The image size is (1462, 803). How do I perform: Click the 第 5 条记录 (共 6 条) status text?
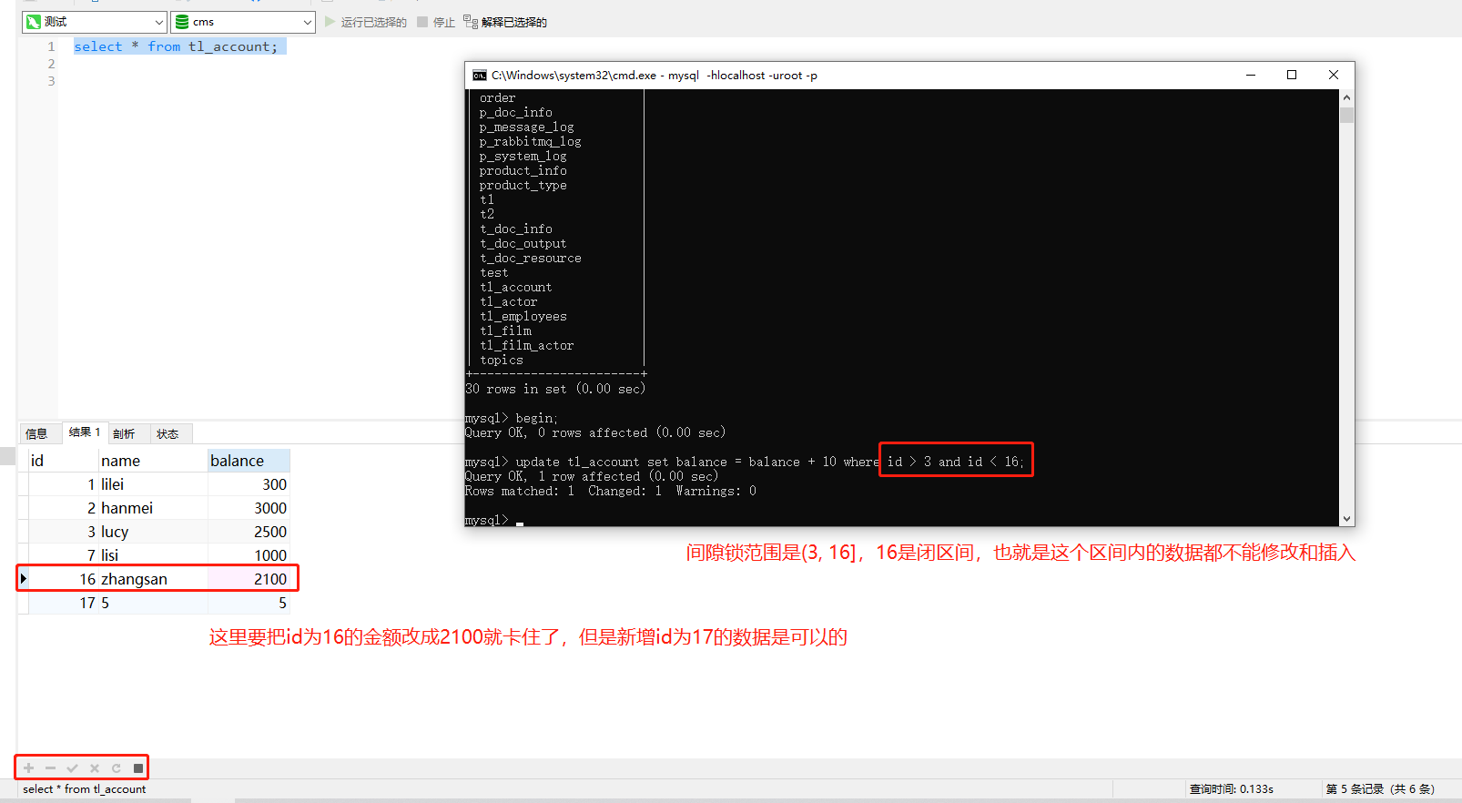pos(1380,789)
